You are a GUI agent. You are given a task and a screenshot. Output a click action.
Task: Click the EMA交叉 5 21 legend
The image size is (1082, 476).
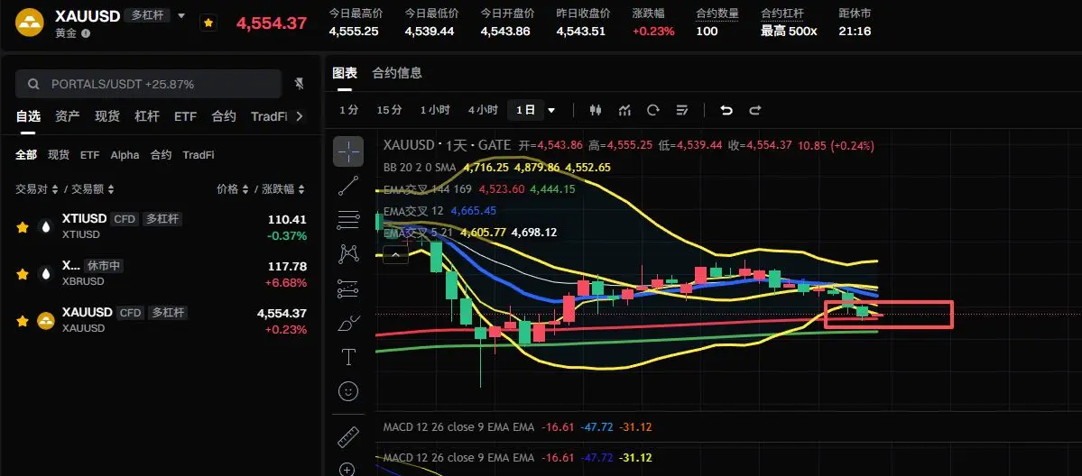coord(419,233)
